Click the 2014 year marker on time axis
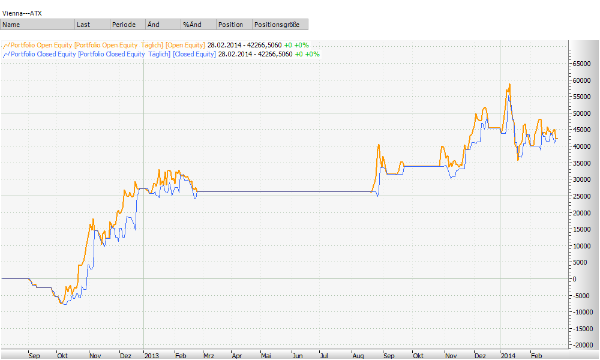Viewport: 600px width, 360px height. click(508, 355)
